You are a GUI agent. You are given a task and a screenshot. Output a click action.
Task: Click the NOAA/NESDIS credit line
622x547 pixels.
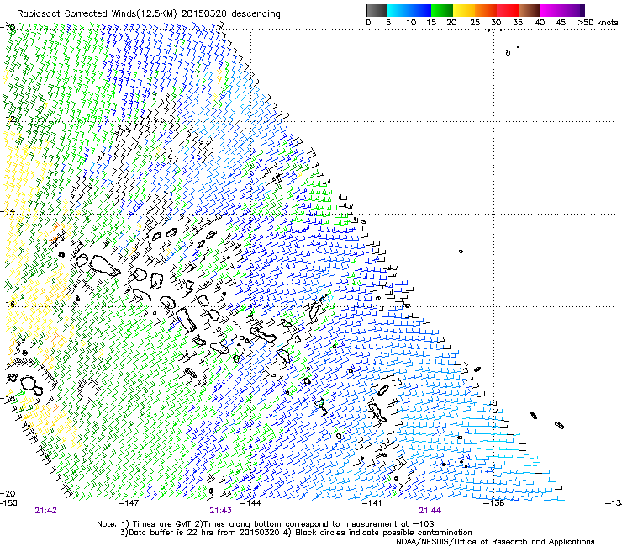pyautogui.click(x=495, y=542)
